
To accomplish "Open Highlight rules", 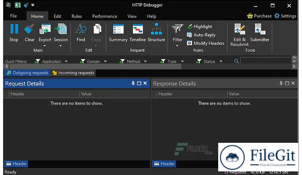I will click(200, 26).
